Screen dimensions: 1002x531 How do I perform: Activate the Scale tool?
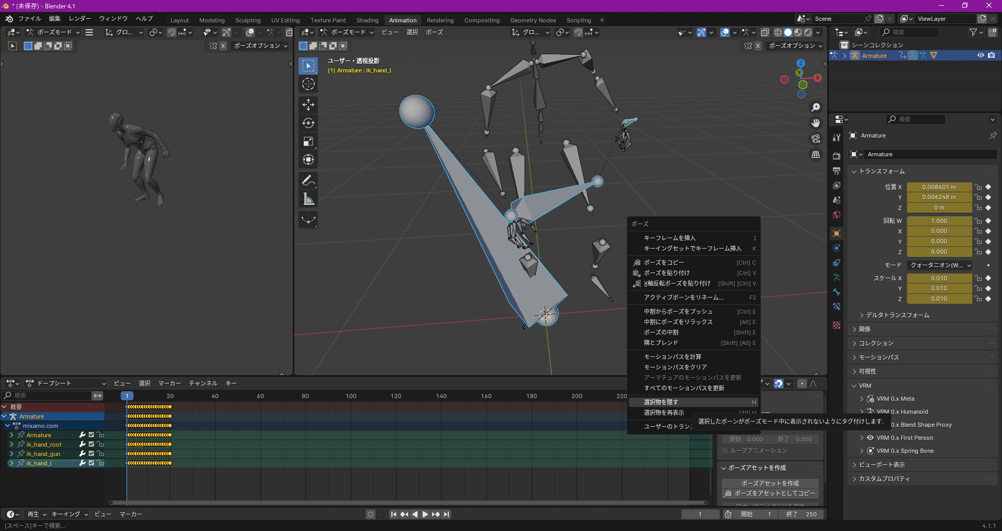[308, 141]
